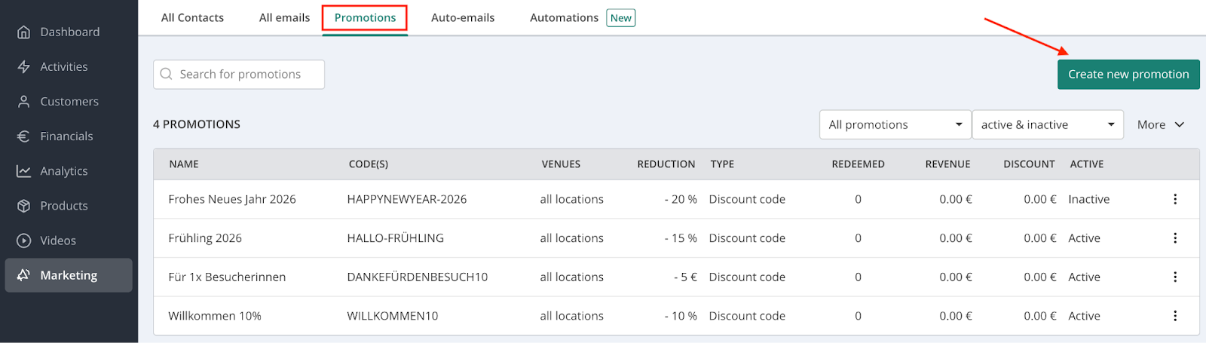
Task: Click the Customers person icon
Action: click(24, 102)
